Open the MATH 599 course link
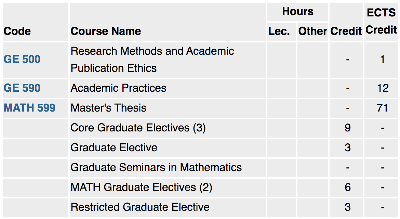Viewport: 400px width, 219px height. [x=30, y=108]
